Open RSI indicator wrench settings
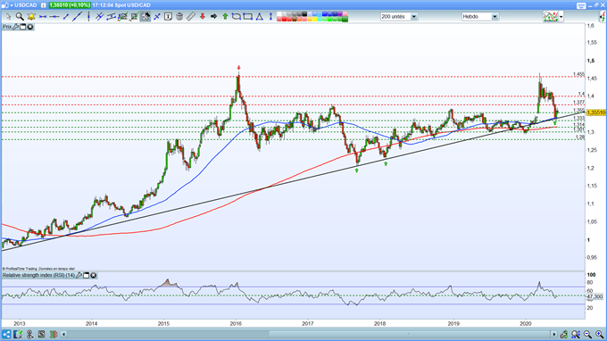The height and width of the screenshot is (341, 607). click(79, 275)
